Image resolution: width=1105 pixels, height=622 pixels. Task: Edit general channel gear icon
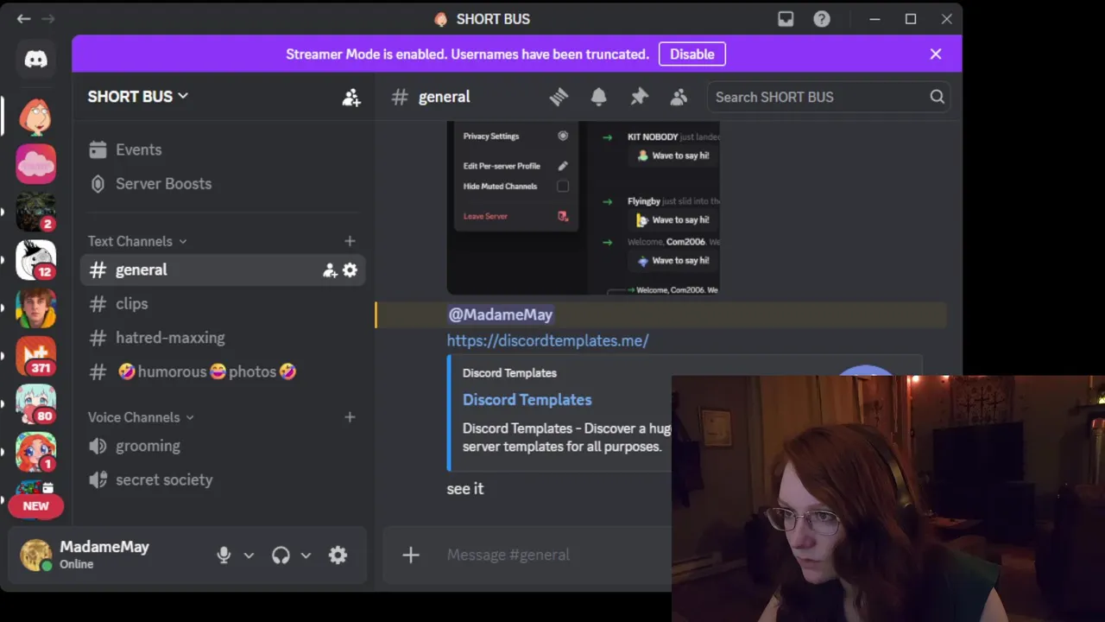350,270
